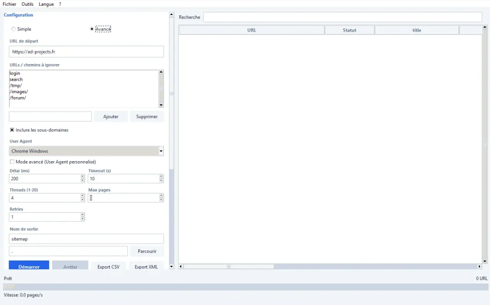Increase the Délai (ms) value
Image resolution: width=490 pixels, height=305 pixels.
(x=82, y=177)
